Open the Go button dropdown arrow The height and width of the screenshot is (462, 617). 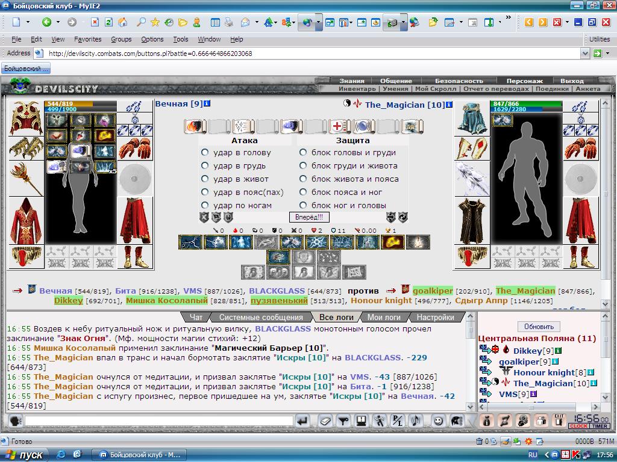(x=607, y=53)
